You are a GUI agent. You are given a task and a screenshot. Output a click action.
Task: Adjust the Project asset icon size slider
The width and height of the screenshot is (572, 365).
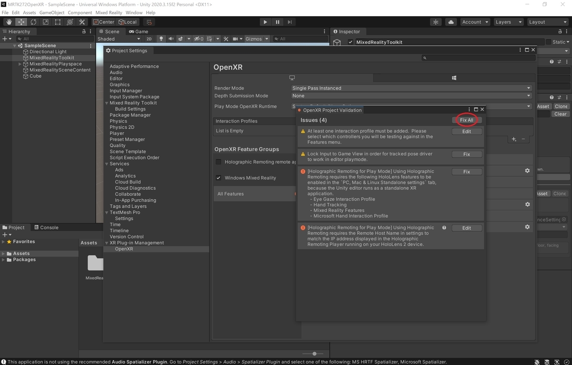314,354
